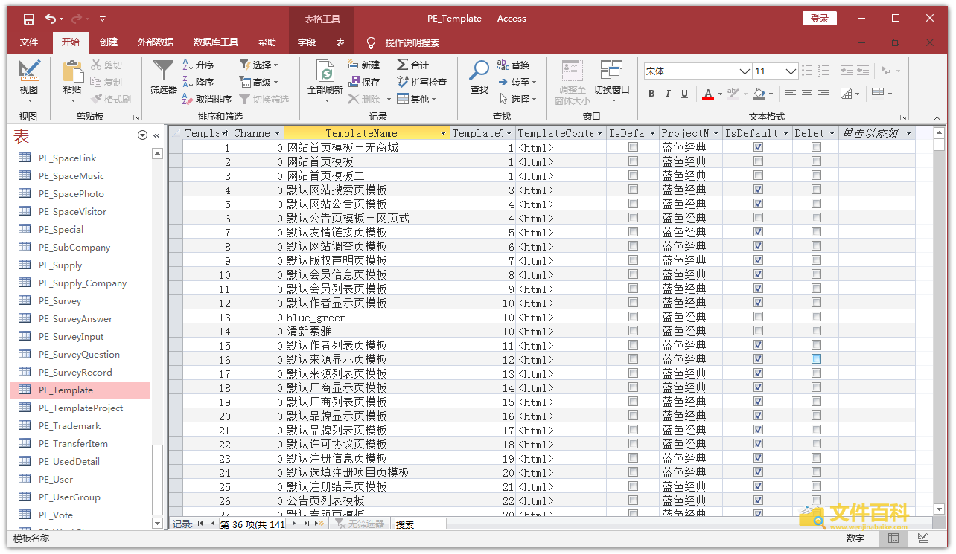Check Deleted checkbox in row 10
Image resolution: width=956 pixels, height=554 pixels.
pyautogui.click(x=816, y=274)
